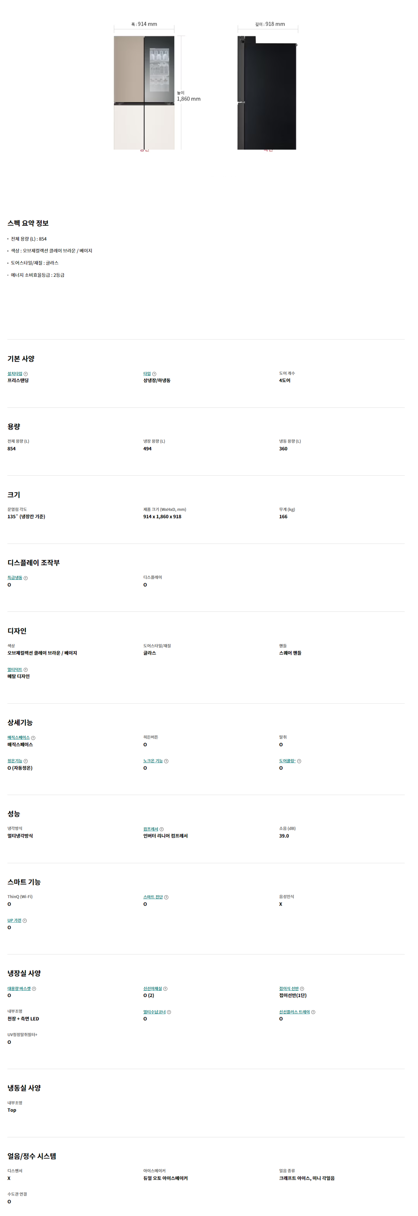The width and height of the screenshot is (418, 1216).
Task: Click the 접이식 선반 link
Action: pyautogui.click(x=288, y=988)
